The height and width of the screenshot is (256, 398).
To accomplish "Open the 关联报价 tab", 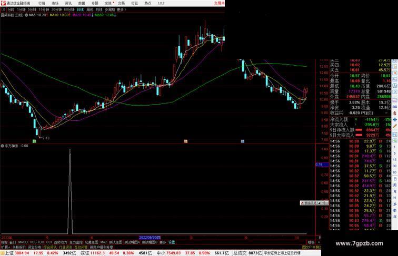I will (x=19, y=247).
